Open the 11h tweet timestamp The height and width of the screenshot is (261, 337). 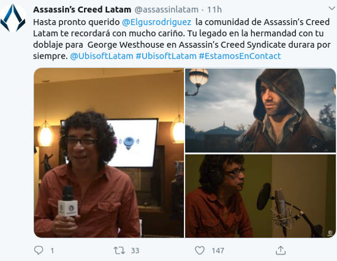coord(214,10)
